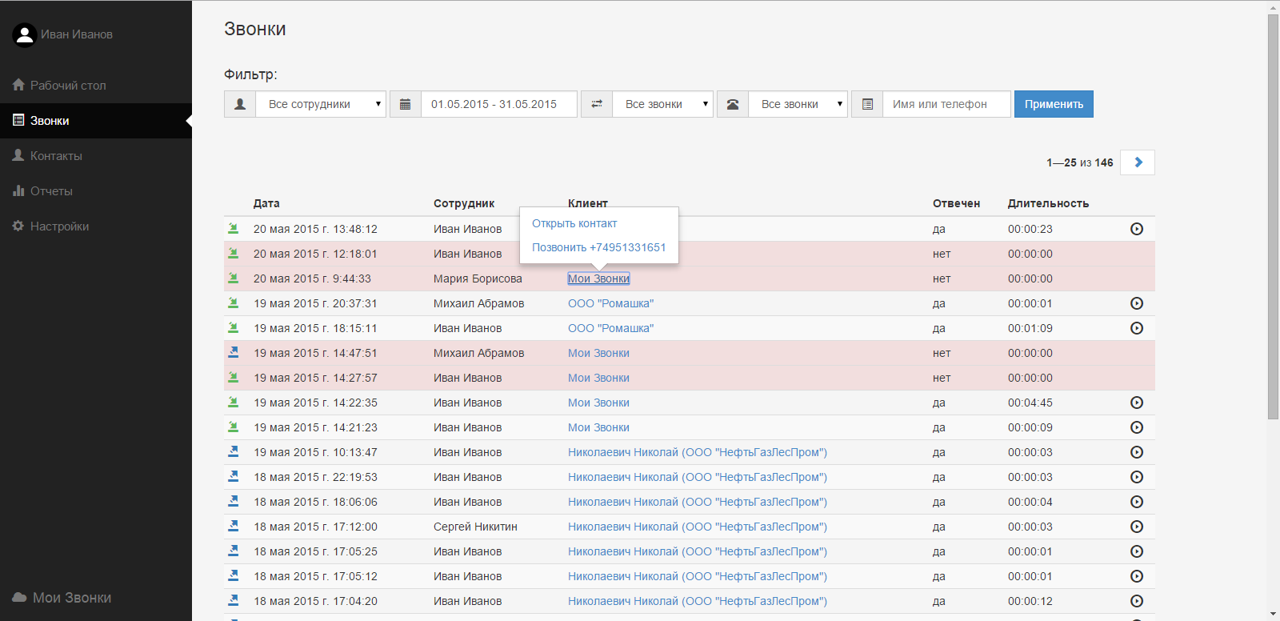Click Мои Звонки link in 14:22:35 row
Viewport: 1280px width, 621px height.
click(x=598, y=403)
